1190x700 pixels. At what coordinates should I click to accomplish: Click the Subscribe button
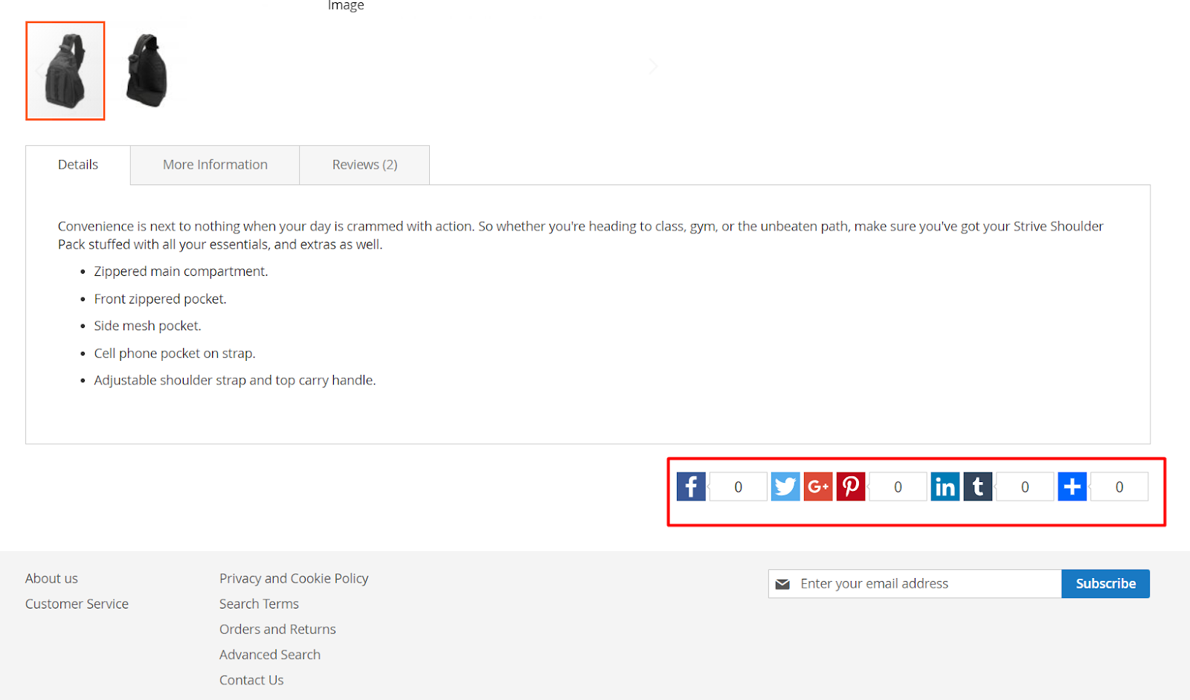pos(1105,584)
